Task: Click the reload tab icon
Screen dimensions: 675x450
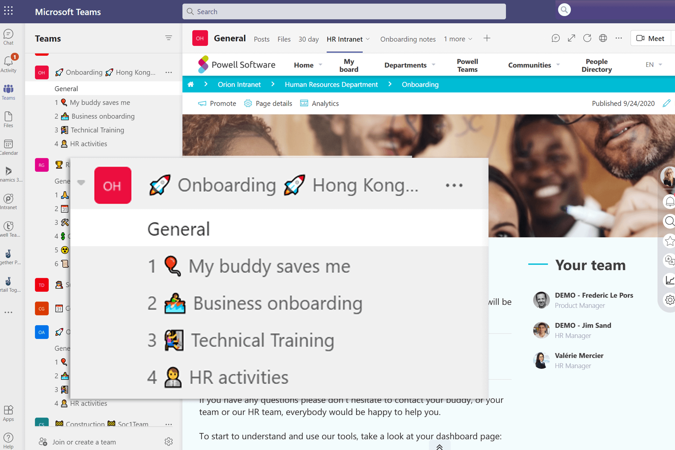Action: click(x=587, y=38)
